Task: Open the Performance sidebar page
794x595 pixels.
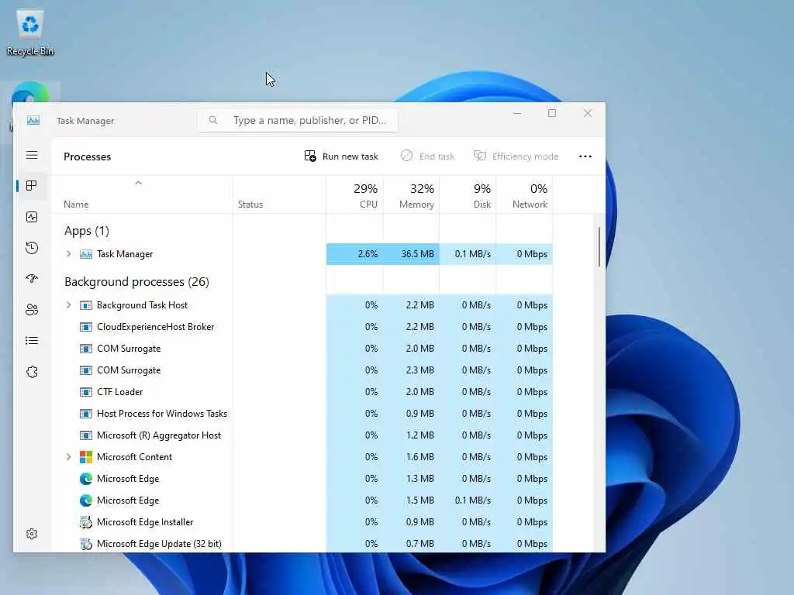Action: click(31, 217)
